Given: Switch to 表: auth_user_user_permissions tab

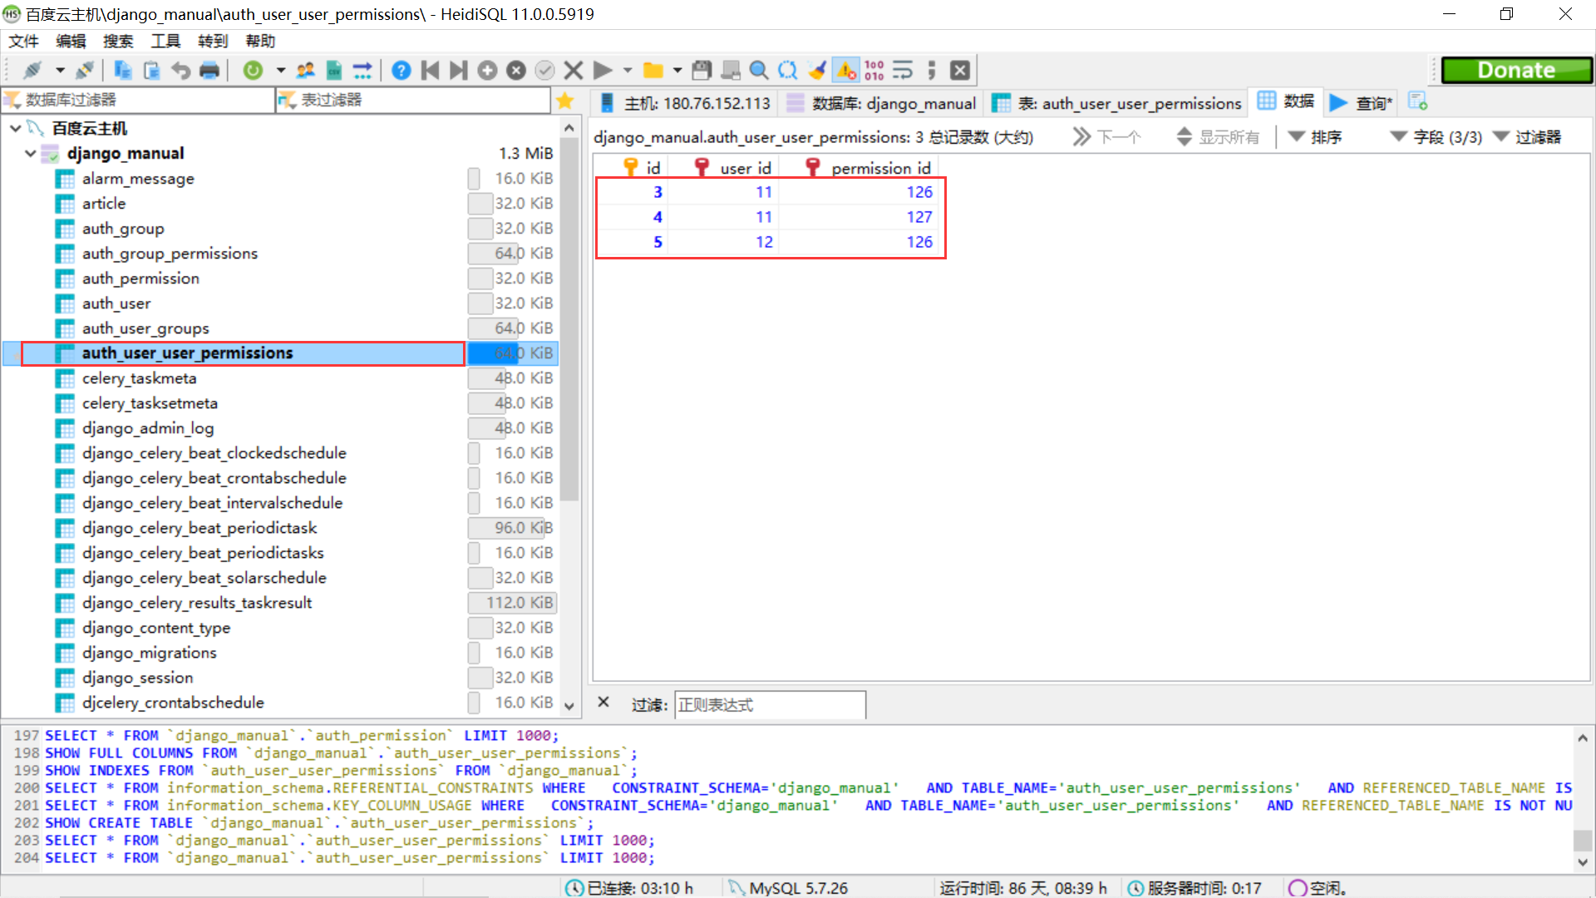Looking at the screenshot, I should 1116,103.
